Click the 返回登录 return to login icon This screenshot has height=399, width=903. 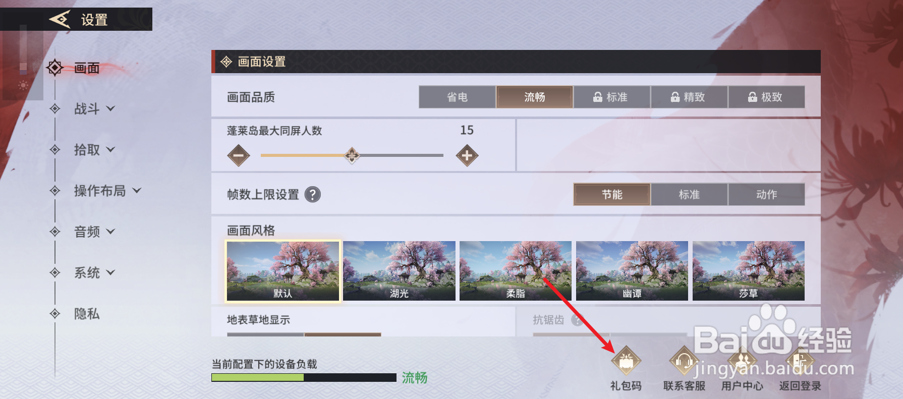800,361
